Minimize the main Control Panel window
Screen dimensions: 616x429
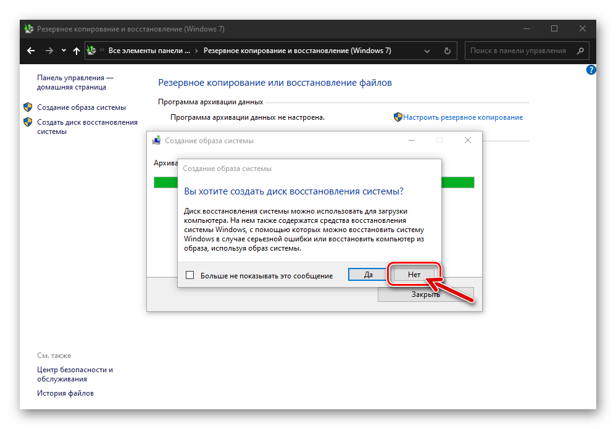click(527, 28)
